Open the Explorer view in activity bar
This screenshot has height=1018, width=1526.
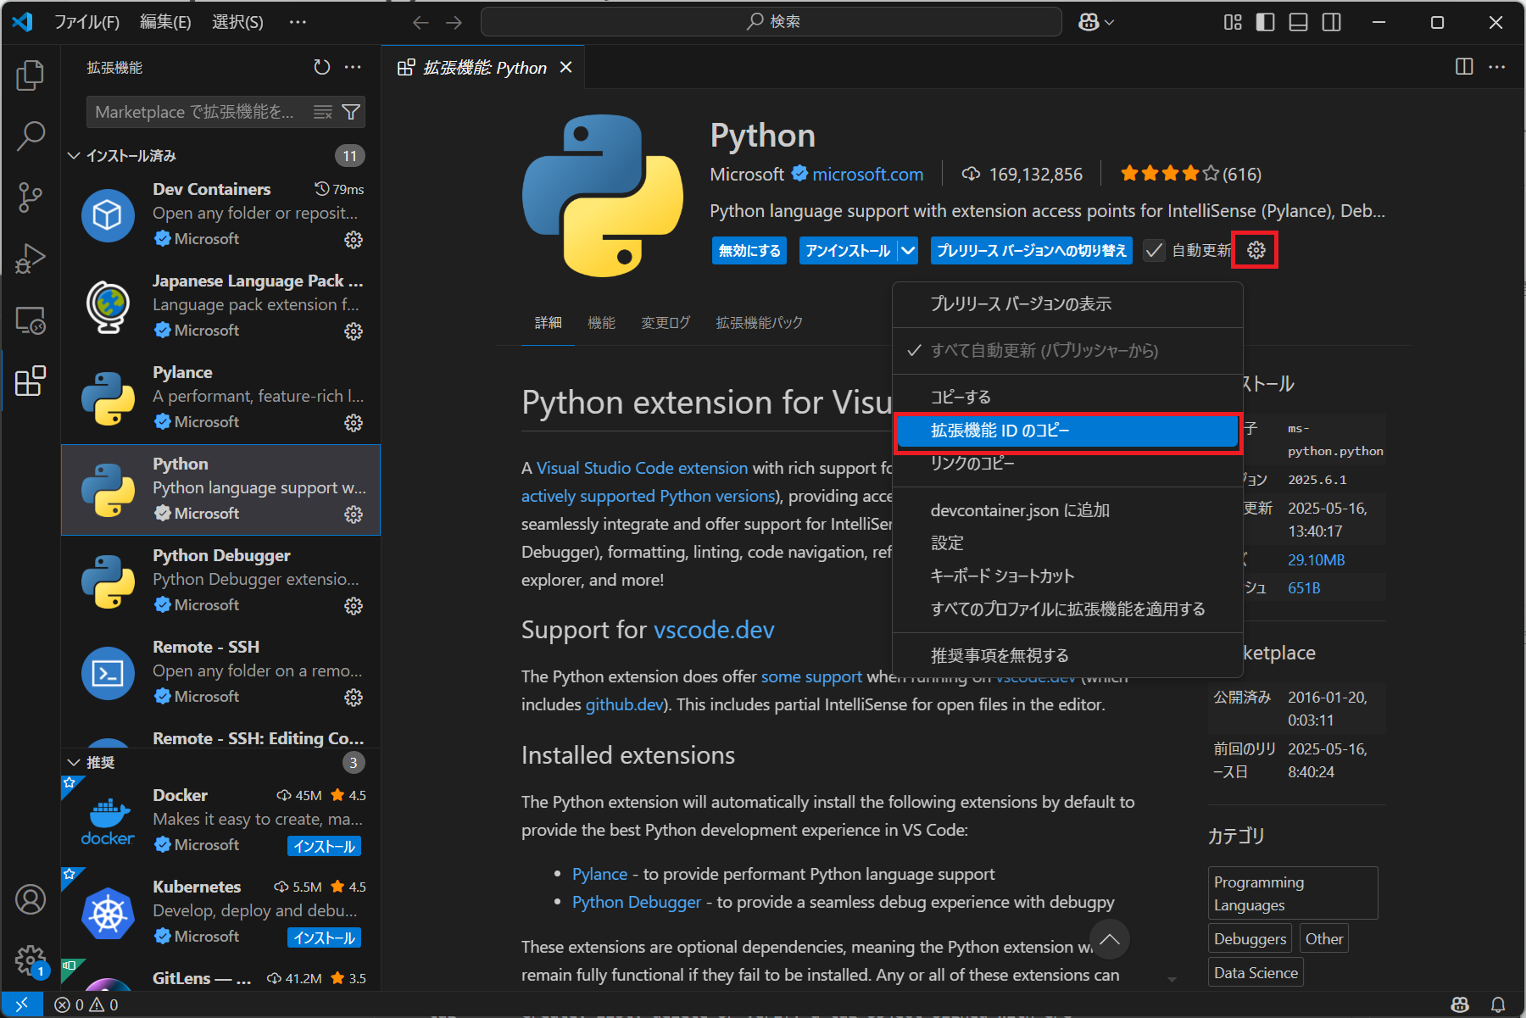click(x=31, y=75)
